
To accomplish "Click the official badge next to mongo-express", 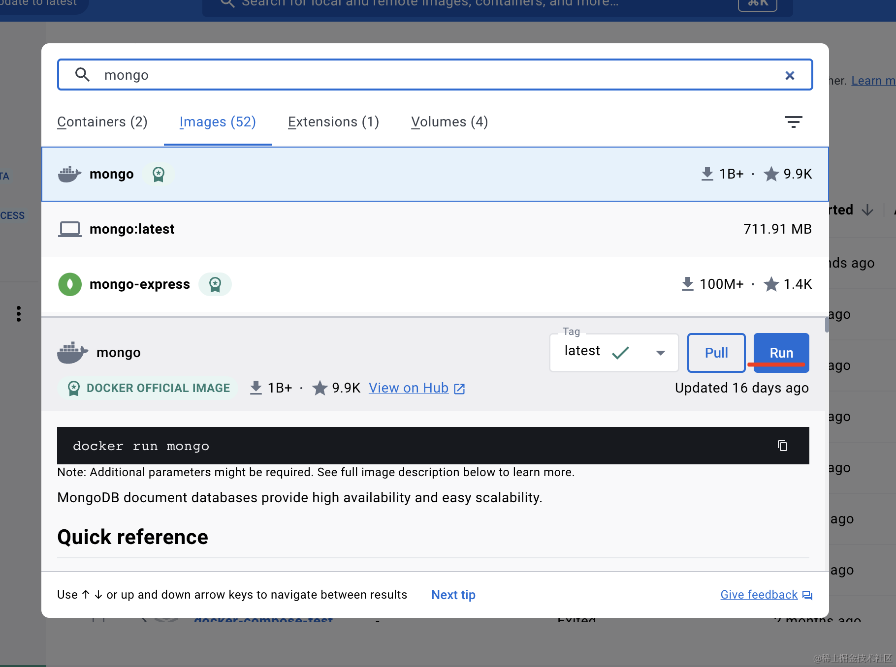I will [x=215, y=284].
